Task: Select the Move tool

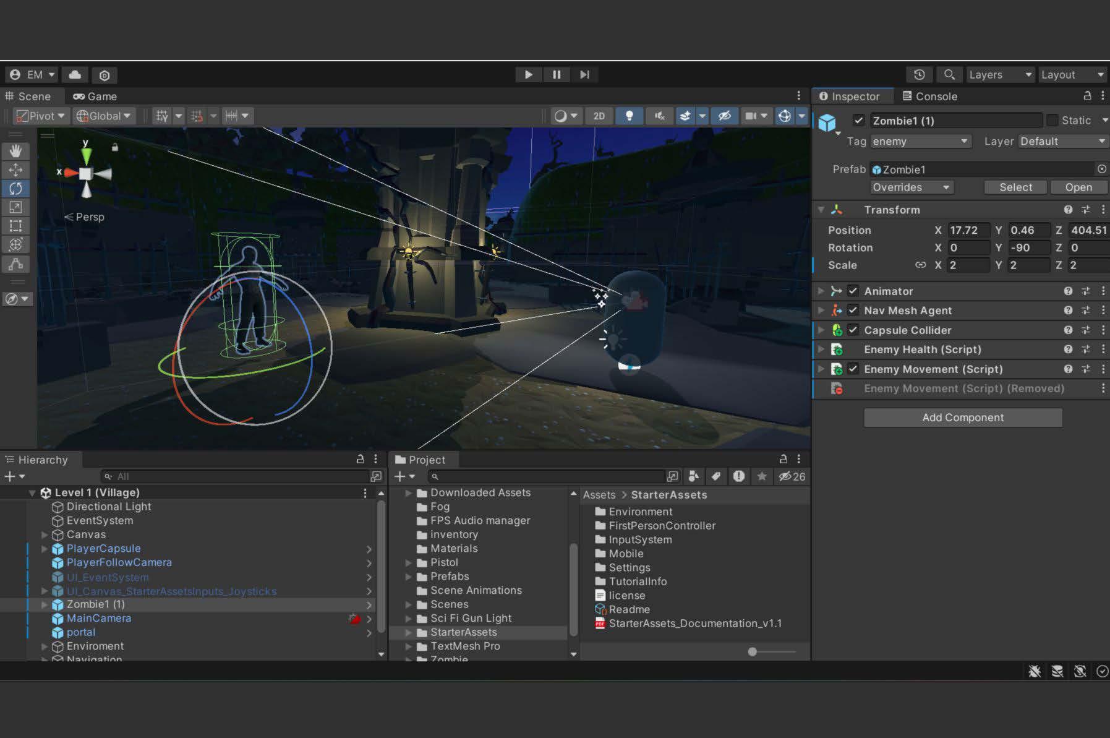Action: (x=15, y=169)
